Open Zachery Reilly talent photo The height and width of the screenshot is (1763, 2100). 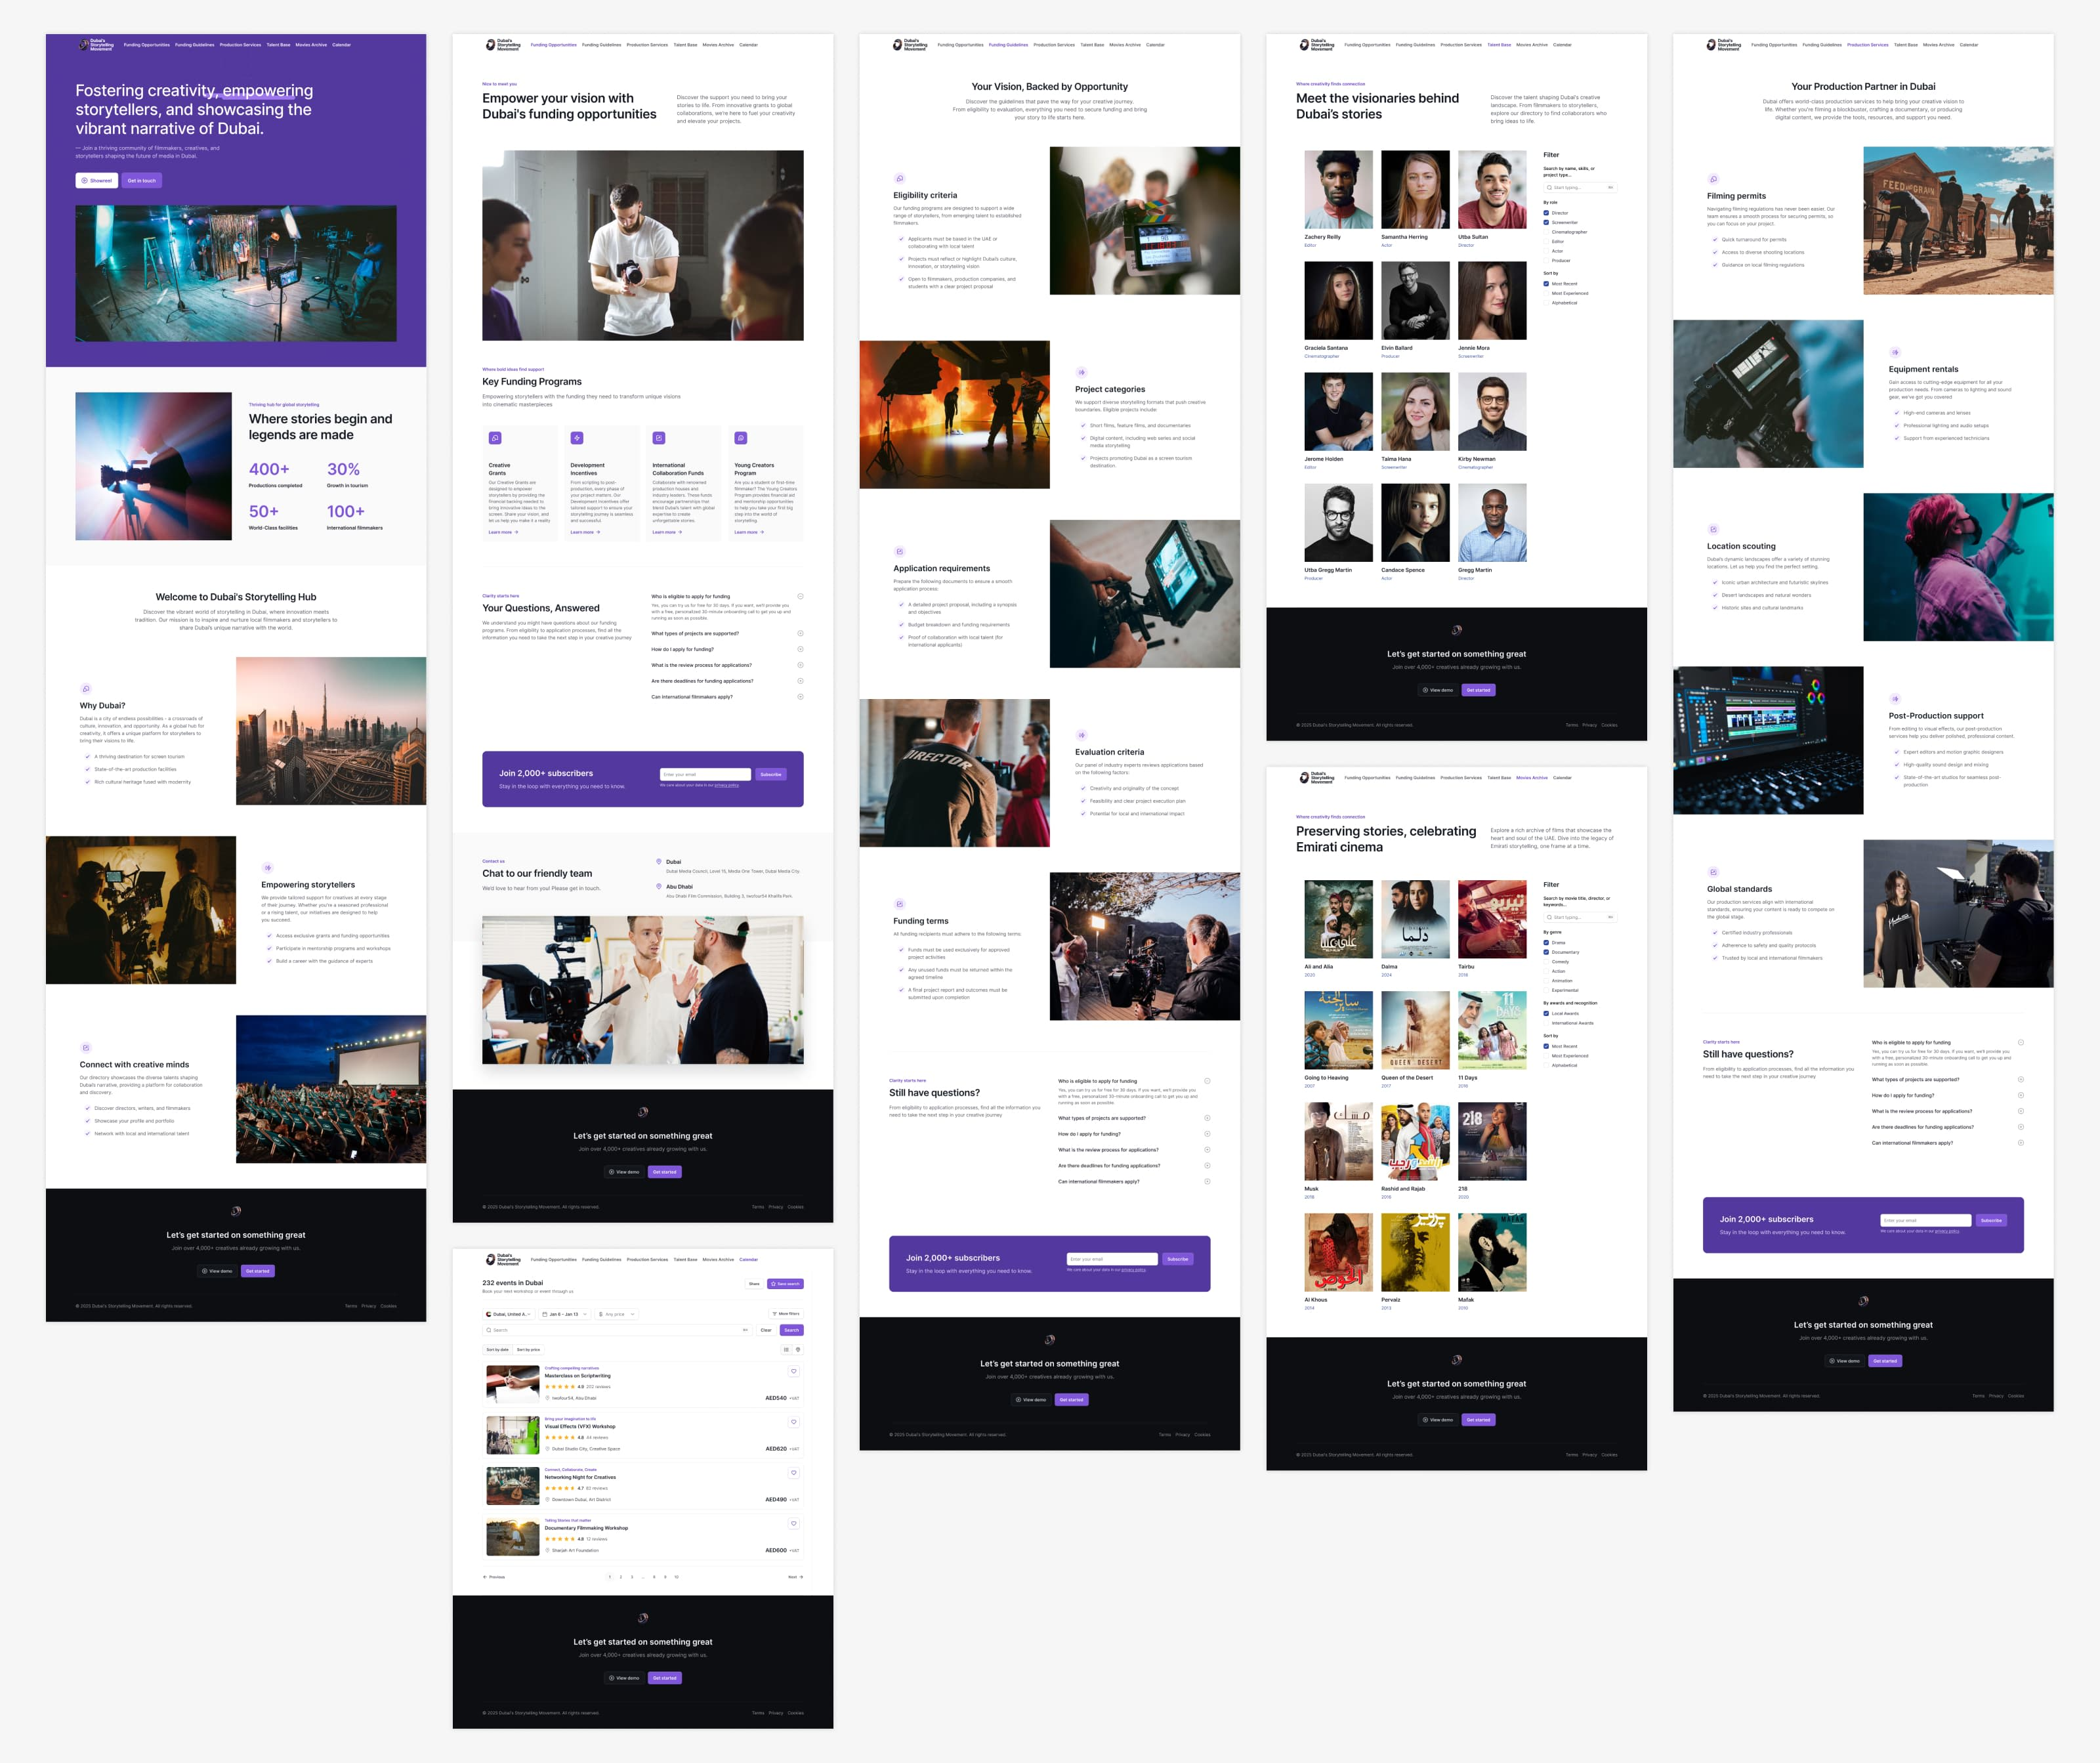pyautogui.click(x=1338, y=190)
